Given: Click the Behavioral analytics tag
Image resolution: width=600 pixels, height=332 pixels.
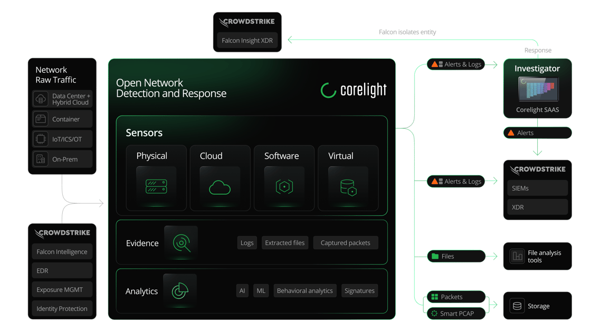Looking at the screenshot, I should point(305,291).
